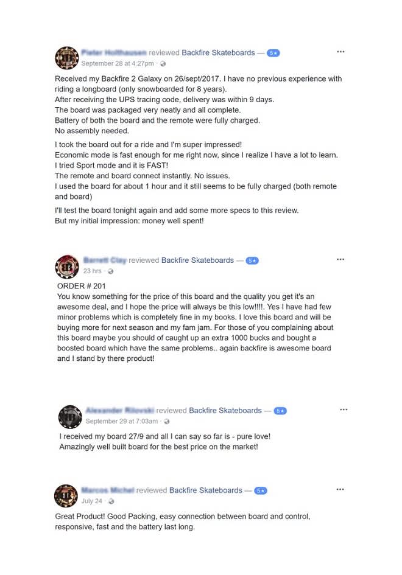Expand the more-options dots on the 'pure love' review

(x=344, y=409)
